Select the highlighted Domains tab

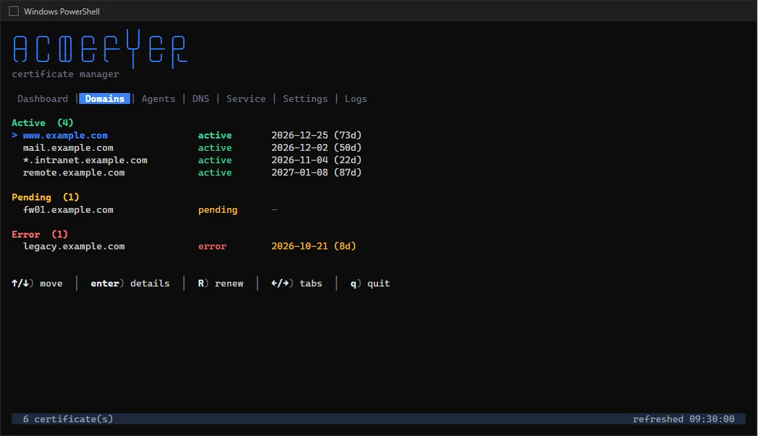coord(105,98)
